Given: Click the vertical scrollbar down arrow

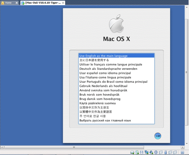Looking at the screenshot, I should [187, 143].
